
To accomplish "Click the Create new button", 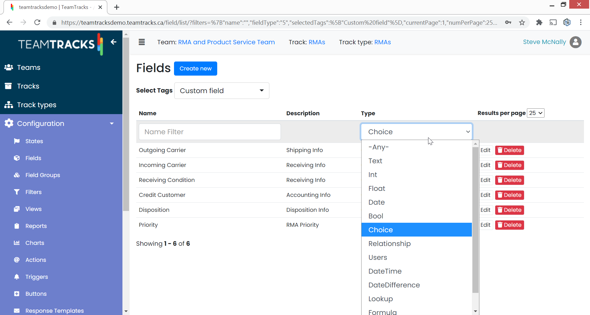I will coord(195,68).
